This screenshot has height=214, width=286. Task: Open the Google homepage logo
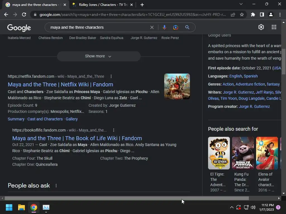click(x=19, y=28)
